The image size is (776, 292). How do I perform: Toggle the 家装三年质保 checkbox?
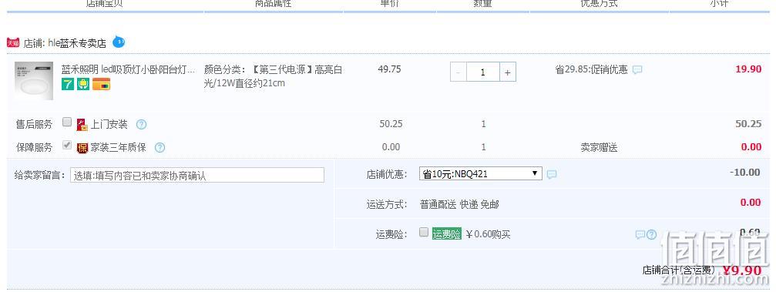[67, 146]
